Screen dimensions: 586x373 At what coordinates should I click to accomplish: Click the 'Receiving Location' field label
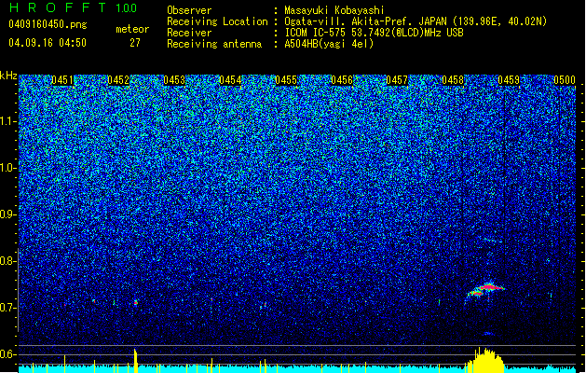[217, 21]
